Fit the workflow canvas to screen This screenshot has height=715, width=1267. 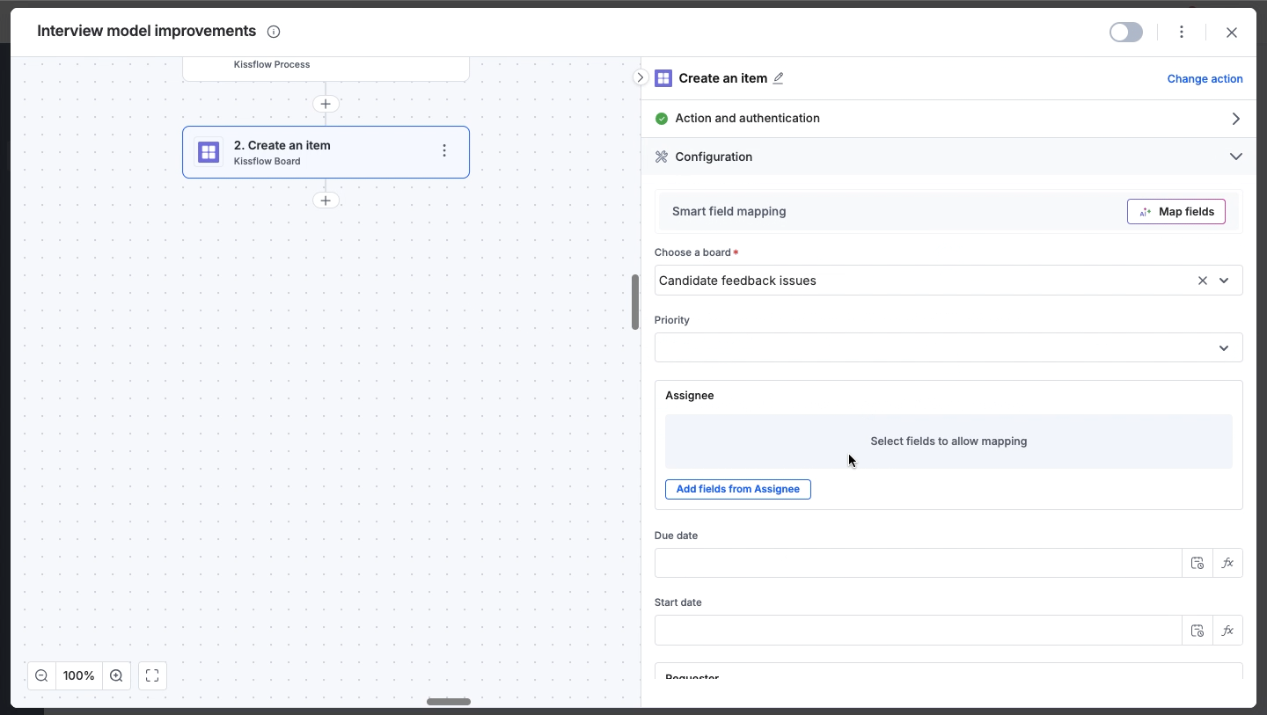[x=152, y=675]
